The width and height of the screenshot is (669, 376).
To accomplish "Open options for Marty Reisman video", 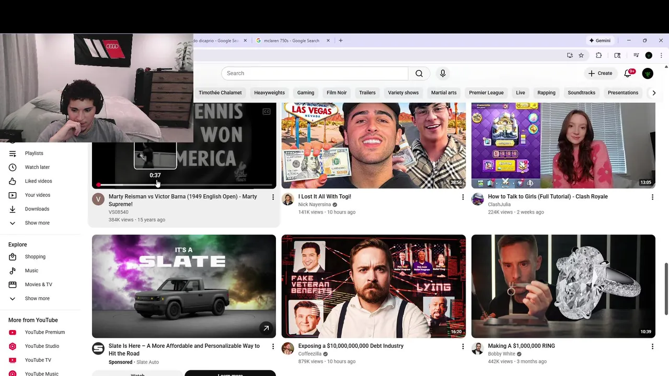I will point(273,197).
